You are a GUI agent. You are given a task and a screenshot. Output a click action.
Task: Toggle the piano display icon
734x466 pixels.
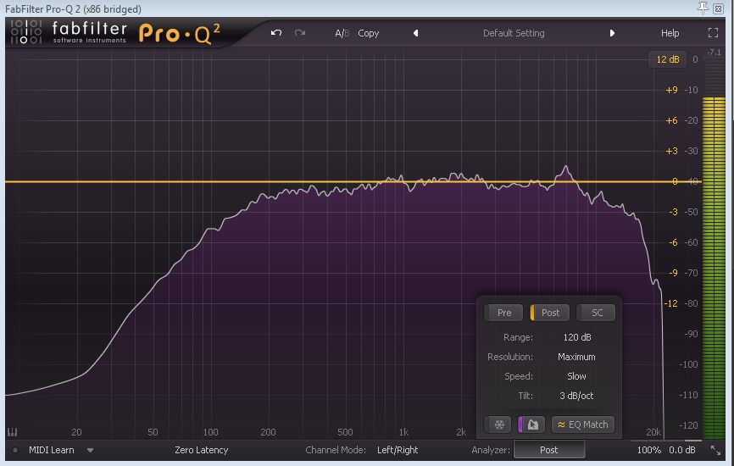click(x=12, y=432)
